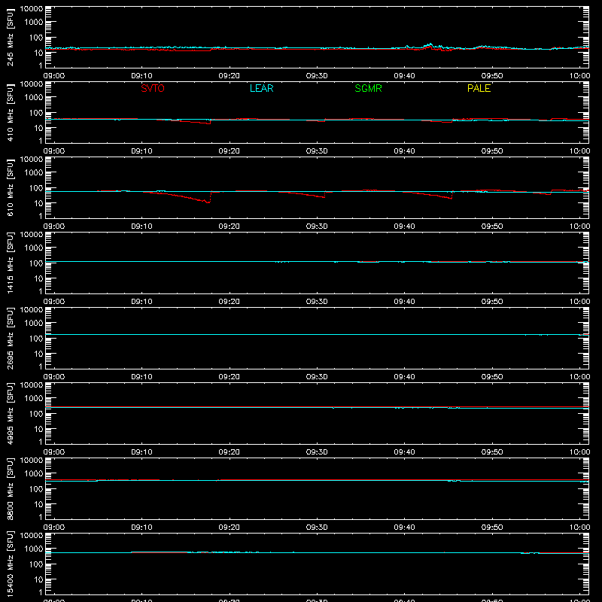This screenshot has height=602, width=602.
Task: Click the cyan LEAR station legend label
Action: 261,88
